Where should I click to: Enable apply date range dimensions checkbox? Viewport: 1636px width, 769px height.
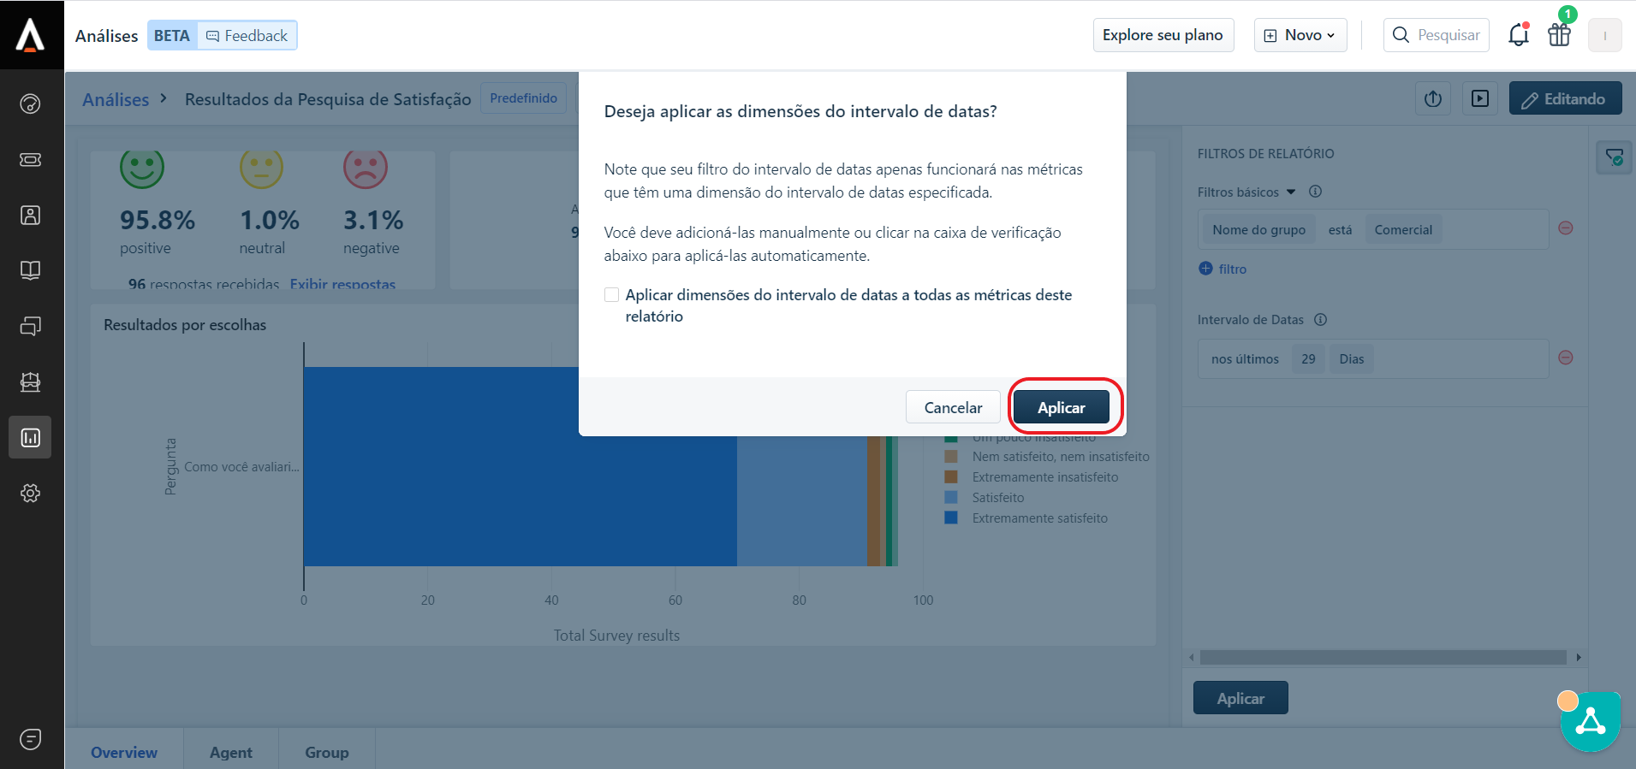[x=611, y=295]
